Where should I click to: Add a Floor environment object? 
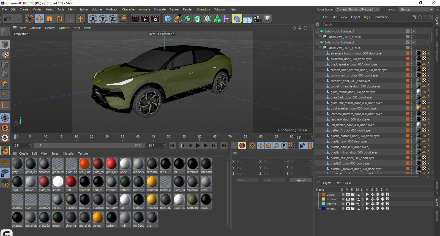point(247,19)
